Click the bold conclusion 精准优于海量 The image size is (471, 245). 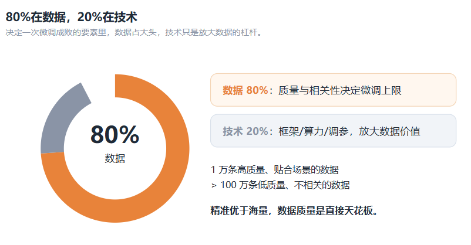239,210
